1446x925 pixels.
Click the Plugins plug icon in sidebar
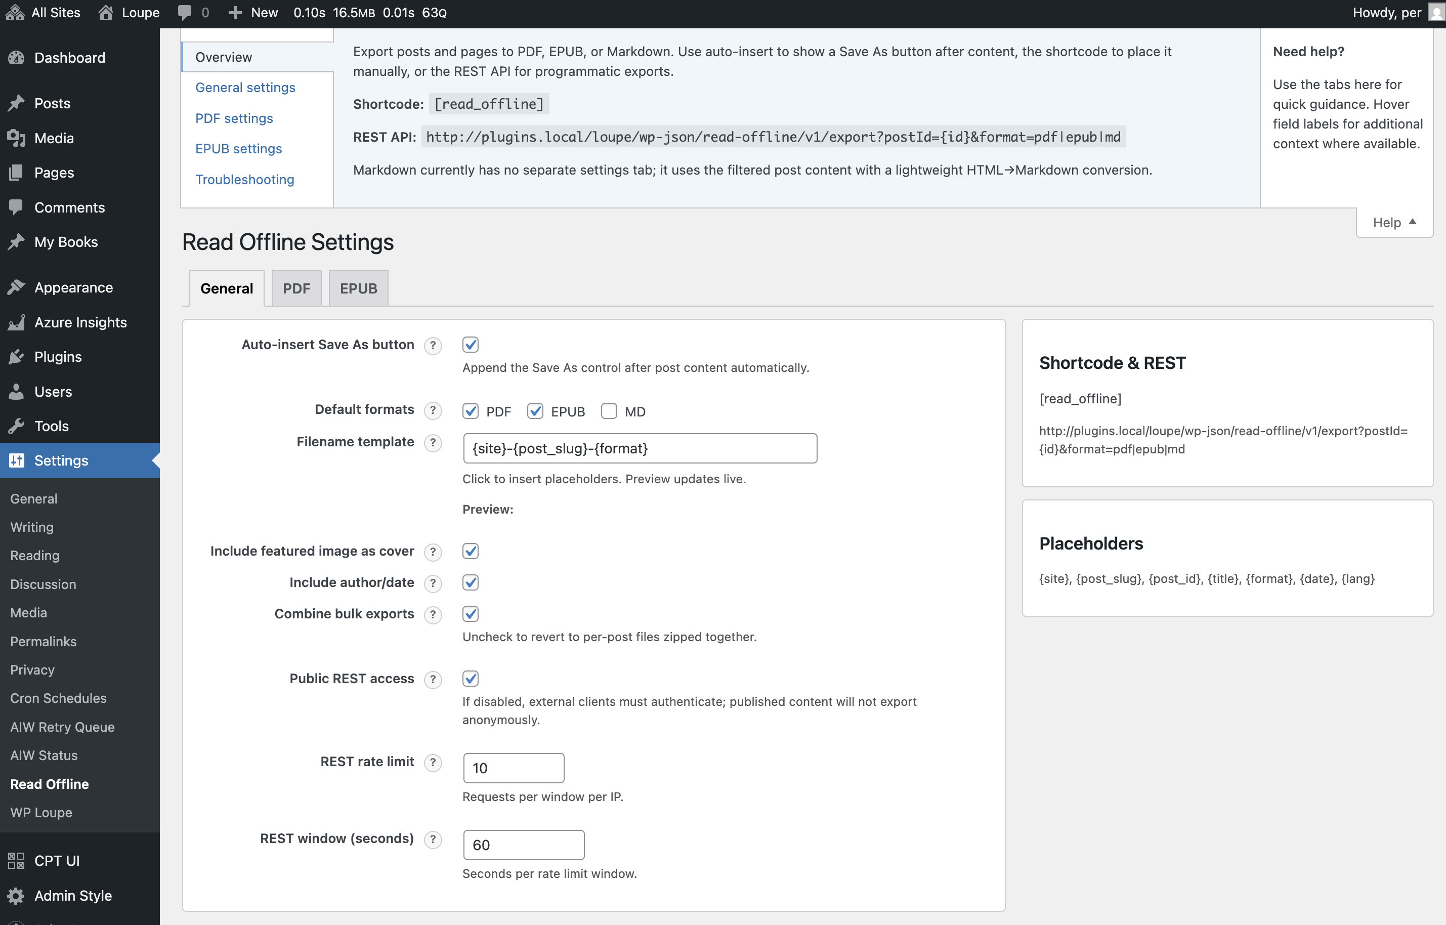pos(16,357)
